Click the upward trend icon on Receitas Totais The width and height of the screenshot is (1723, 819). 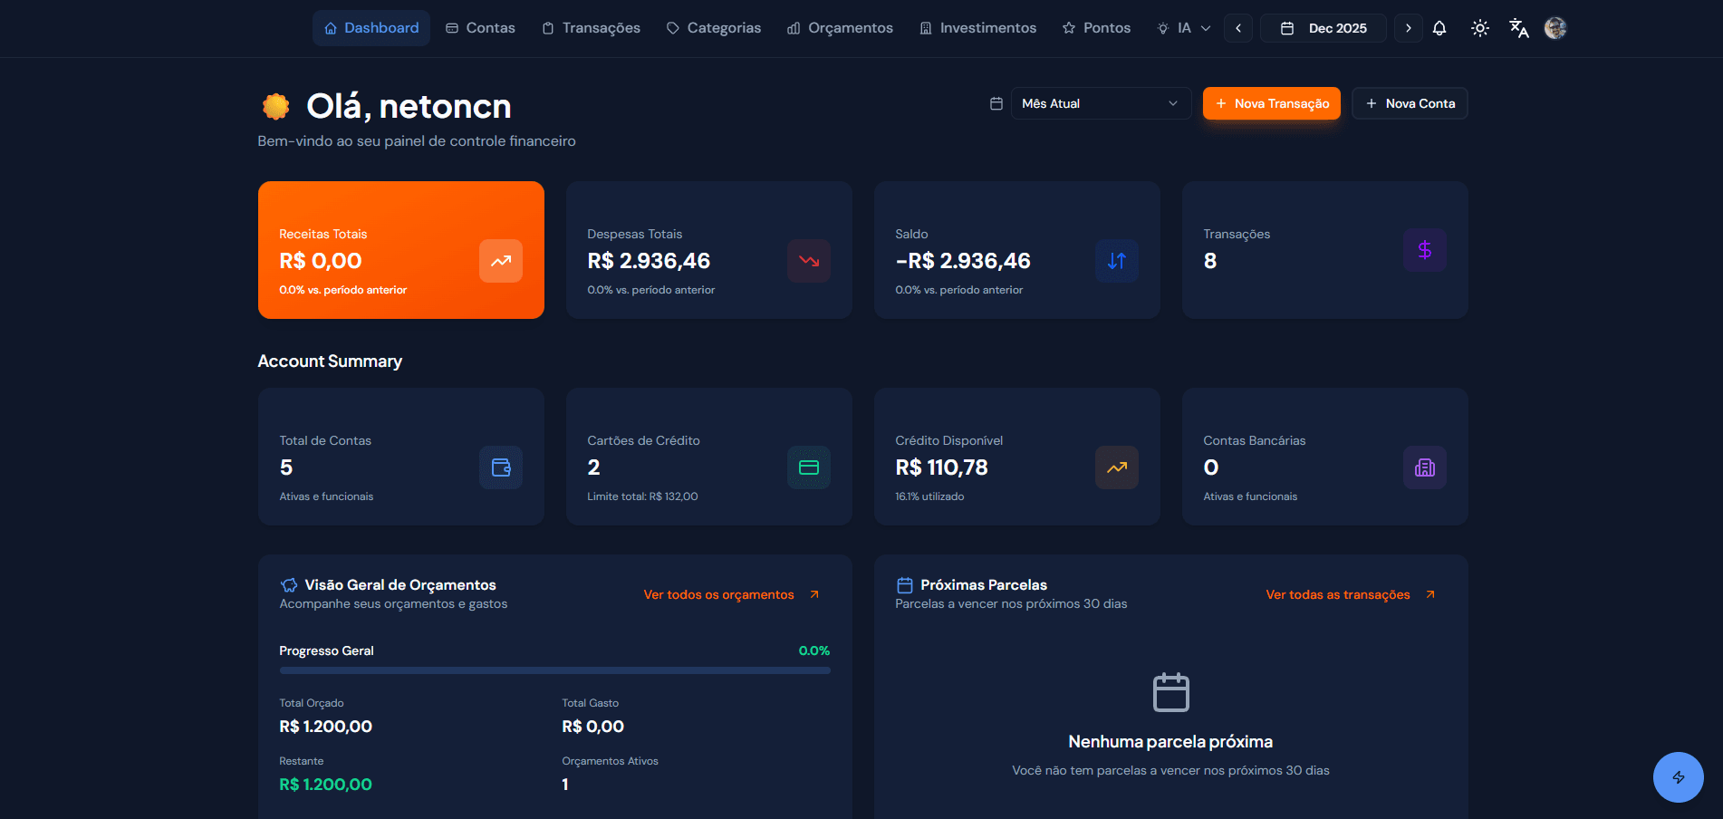(501, 261)
